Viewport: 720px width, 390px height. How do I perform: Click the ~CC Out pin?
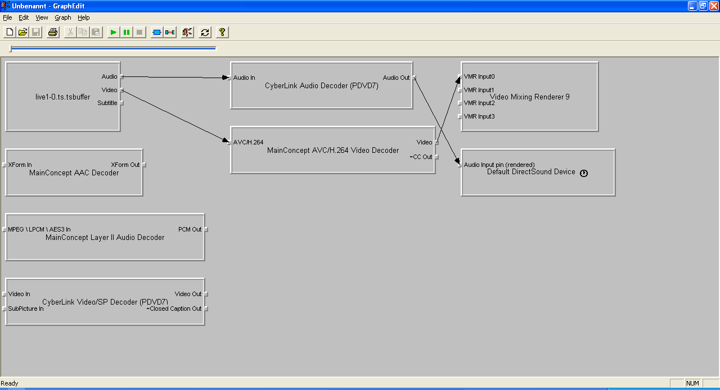click(436, 157)
